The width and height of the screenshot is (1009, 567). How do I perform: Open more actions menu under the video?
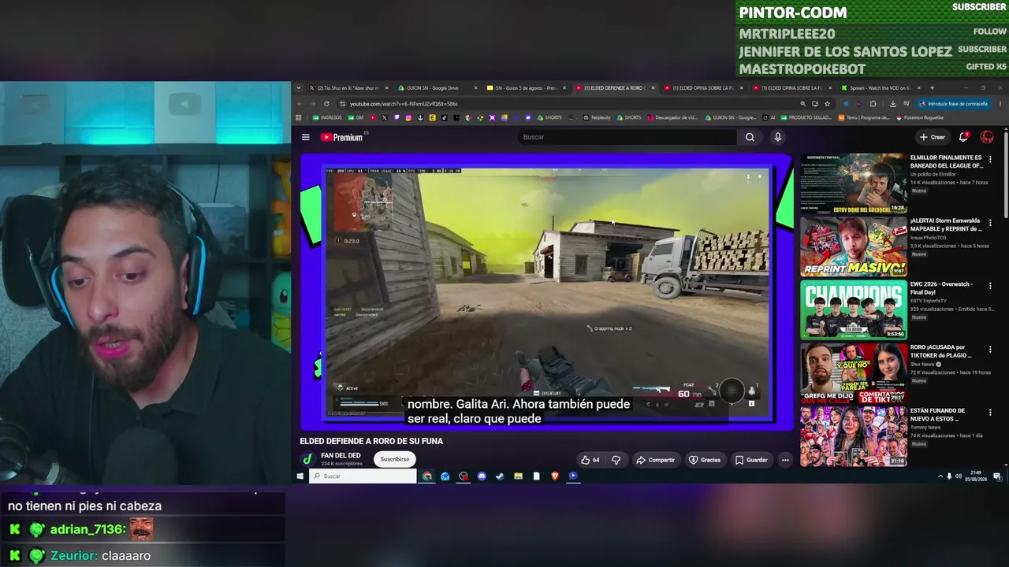click(785, 460)
